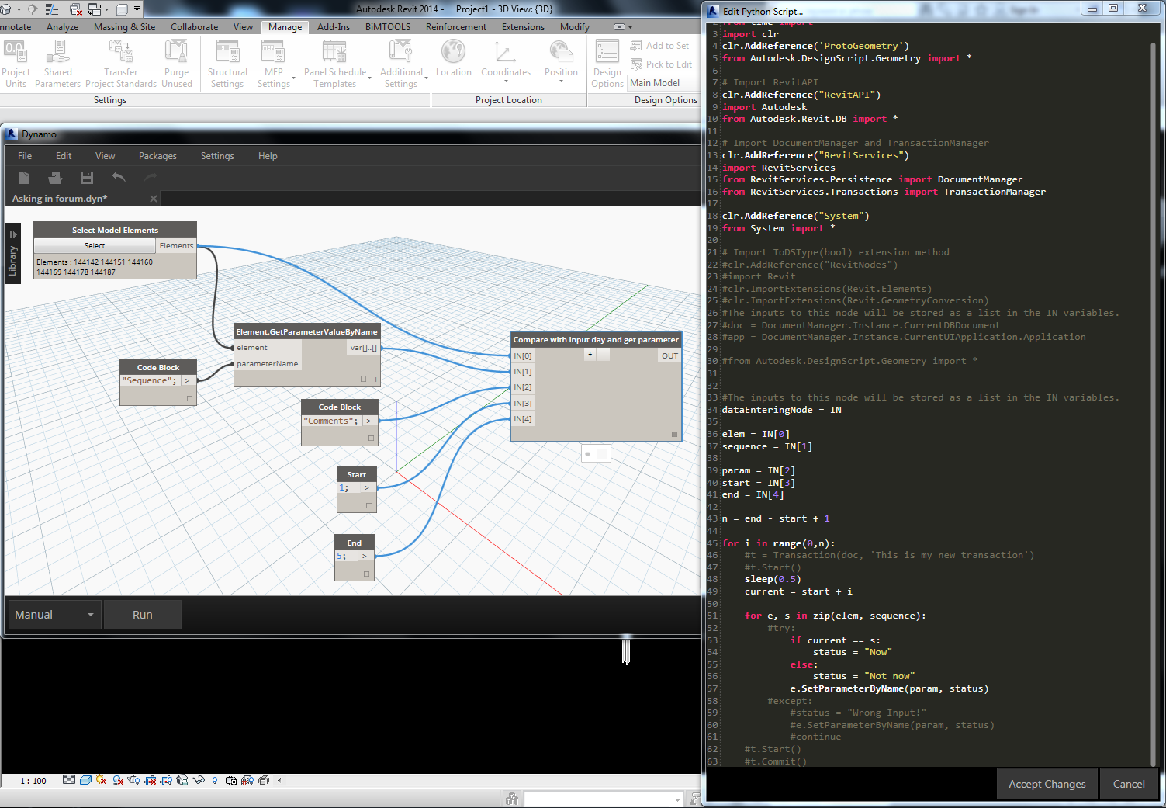Click Reveal Hidden Elements lightbulb icon

tap(215, 780)
